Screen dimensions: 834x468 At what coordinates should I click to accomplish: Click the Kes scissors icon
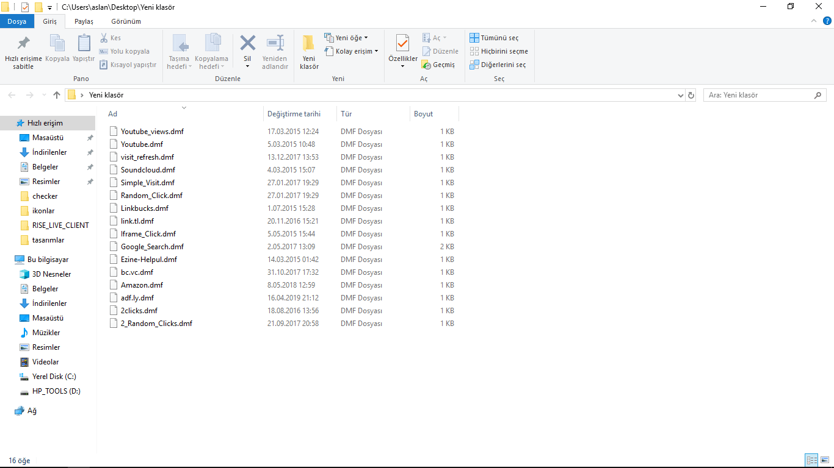tap(104, 38)
